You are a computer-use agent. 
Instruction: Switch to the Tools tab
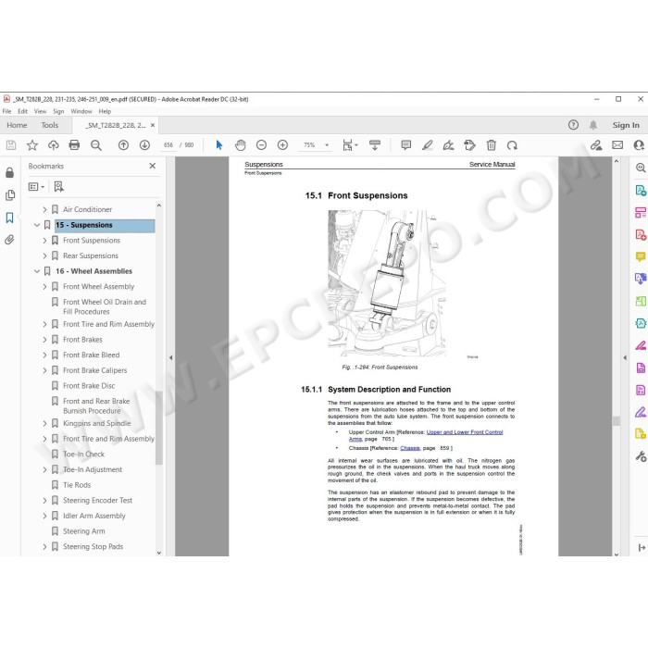point(50,125)
